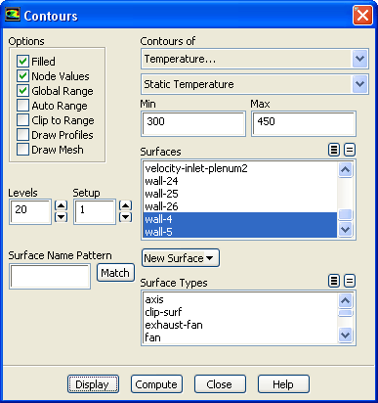
Task: Click the Contours title bar application icon
Action: 13,15
